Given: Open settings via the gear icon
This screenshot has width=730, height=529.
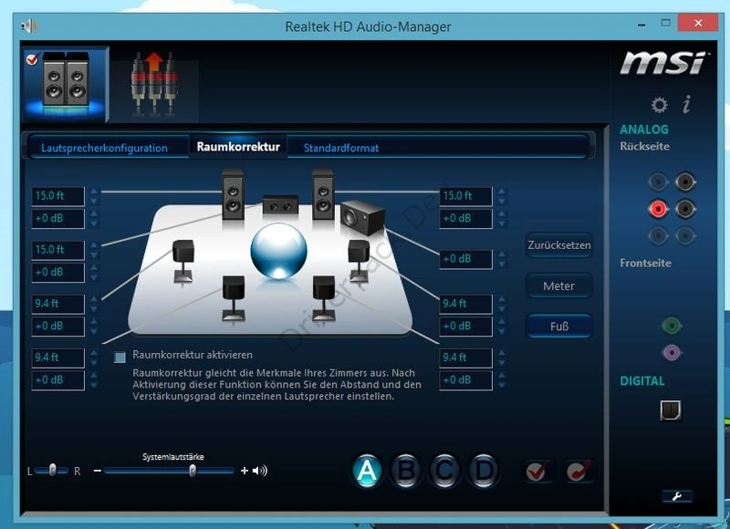Looking at the screenshot, I should (659, 105).
